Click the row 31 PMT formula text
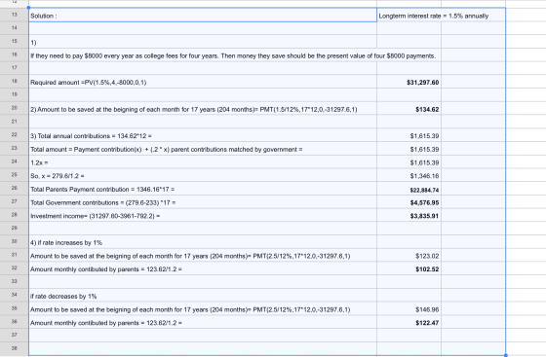 click(190, 256)
